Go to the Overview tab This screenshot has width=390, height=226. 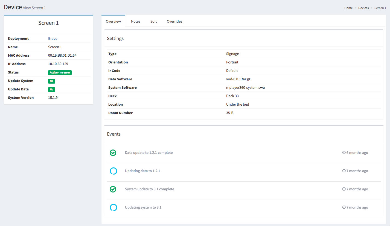[113, 21]
